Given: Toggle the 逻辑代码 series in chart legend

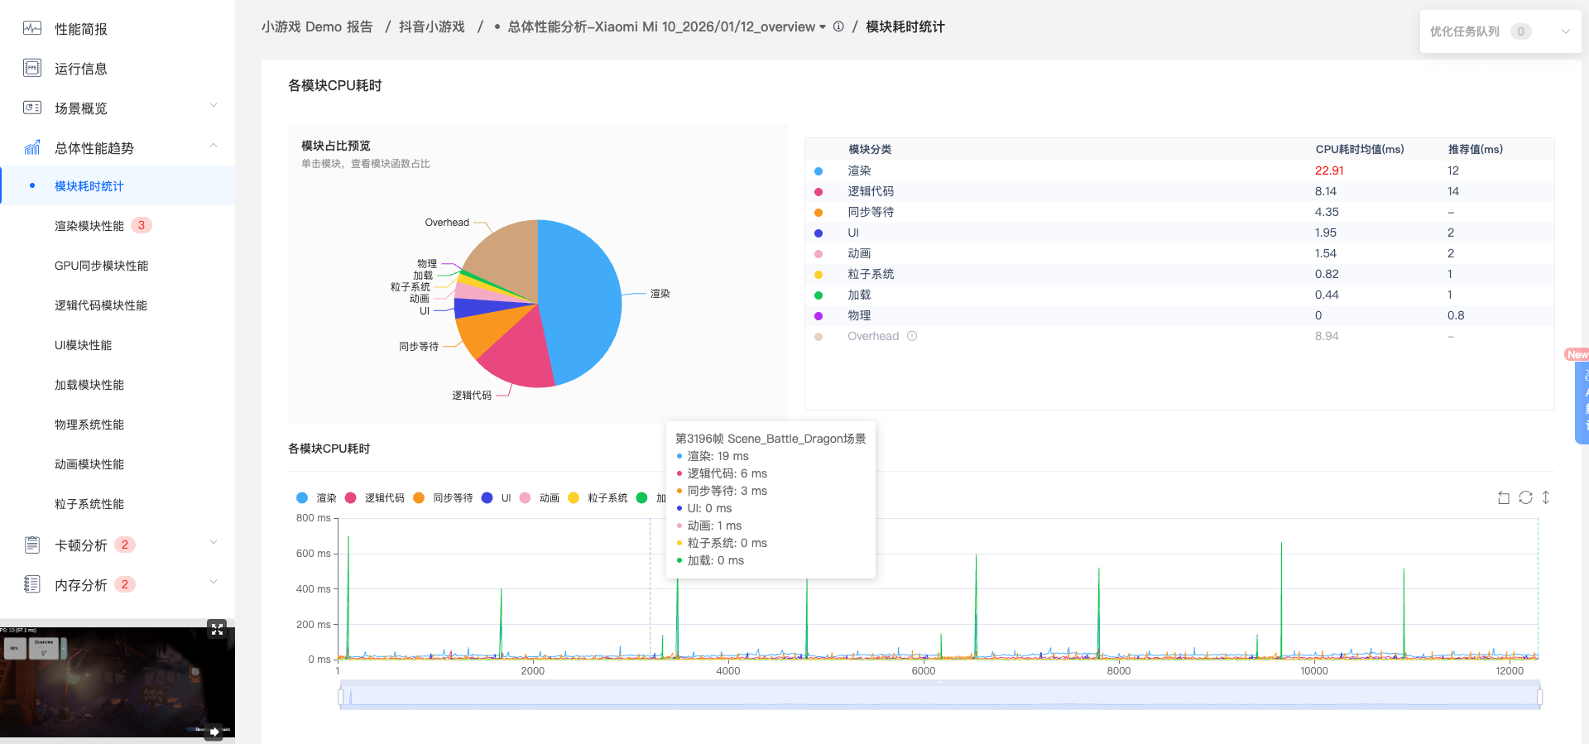Looking at the screenshot, I should click(374, 498).
